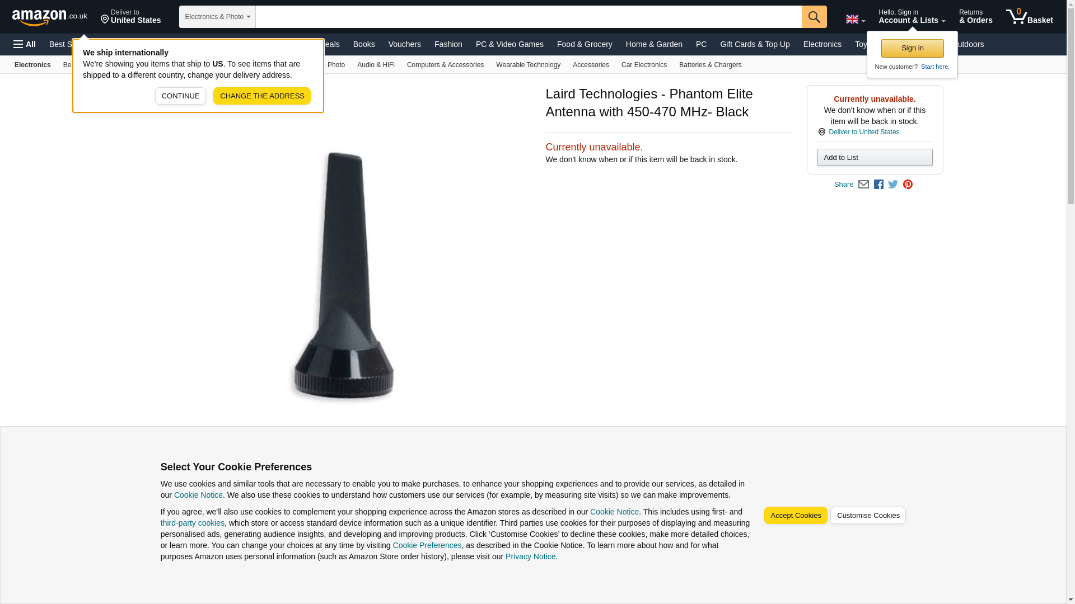Share product on Facebook icon
This screenshot has height=604, width=1075.
click(878, 185)
